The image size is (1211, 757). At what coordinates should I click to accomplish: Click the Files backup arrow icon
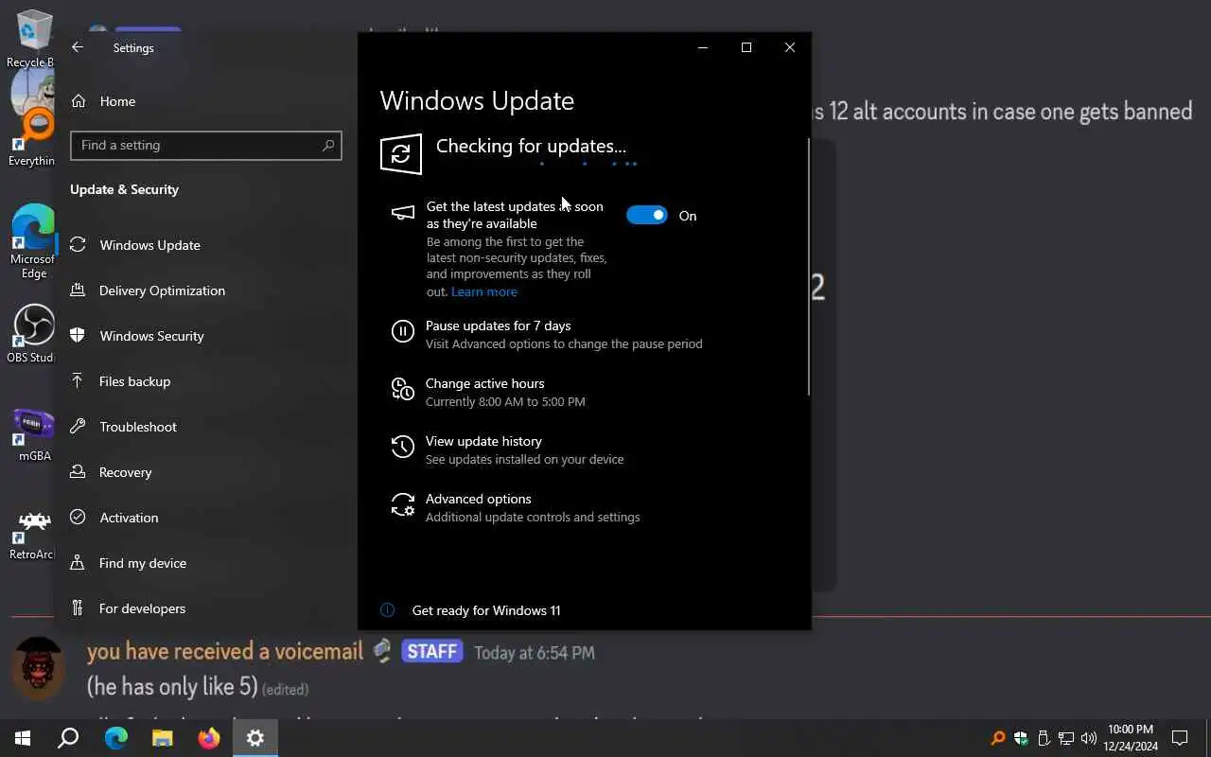click(x=79, y=381)
